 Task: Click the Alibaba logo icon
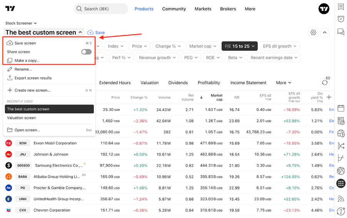(x=8, y=176)
